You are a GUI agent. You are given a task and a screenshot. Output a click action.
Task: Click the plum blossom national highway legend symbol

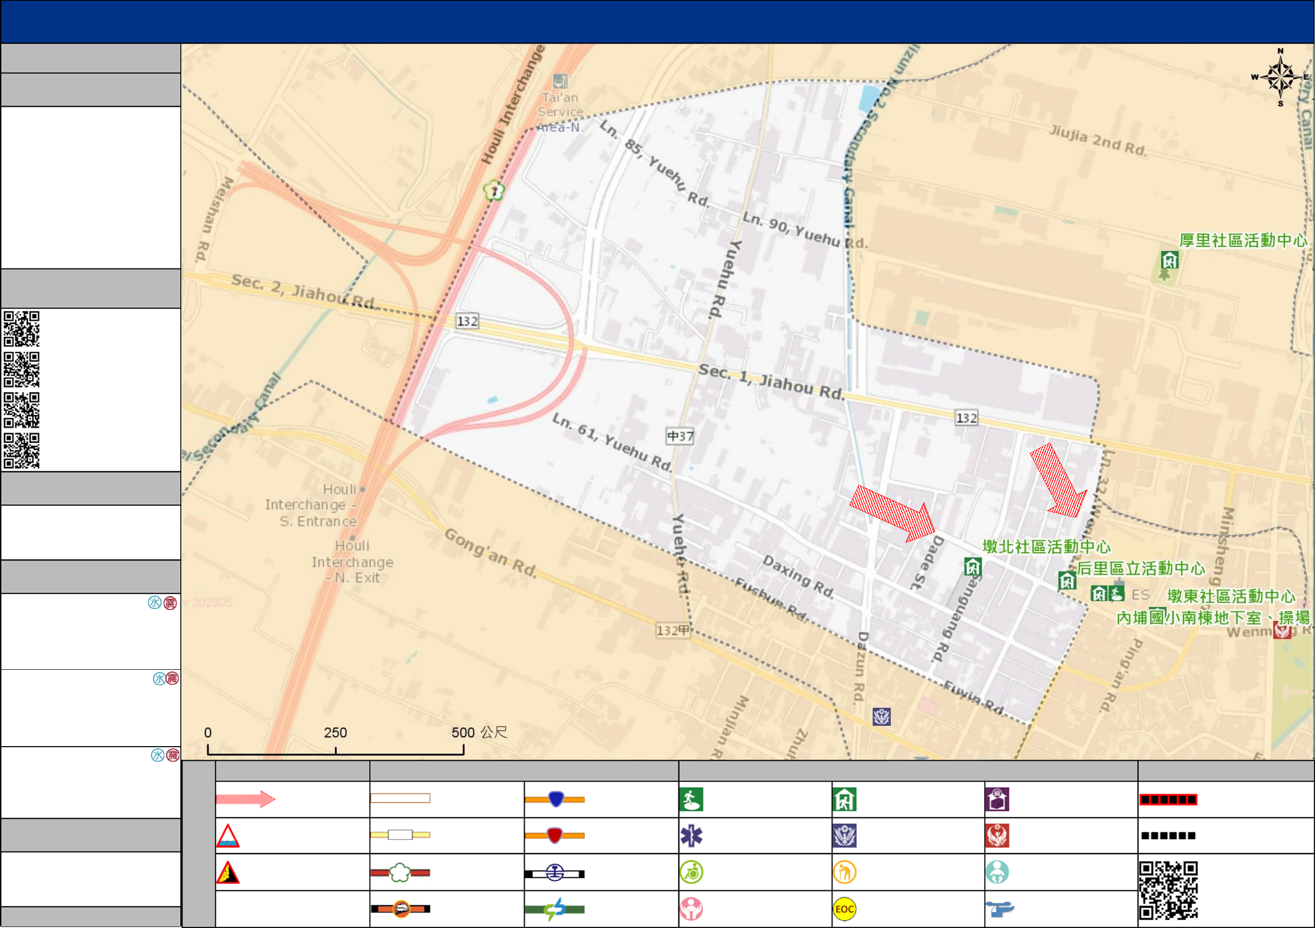pos(400,872)
